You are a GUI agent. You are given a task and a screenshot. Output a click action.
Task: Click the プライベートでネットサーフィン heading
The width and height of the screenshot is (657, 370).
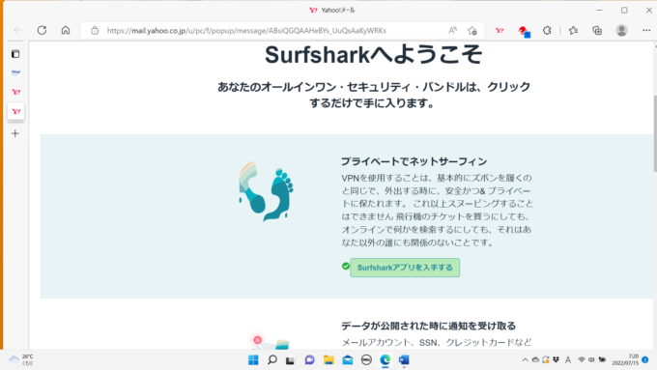tap(414, 161)
